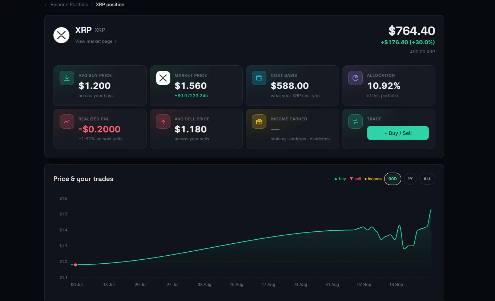Click the 06 Jul axis date label
The image size is (495, 301).
click(x=77, y=285)
